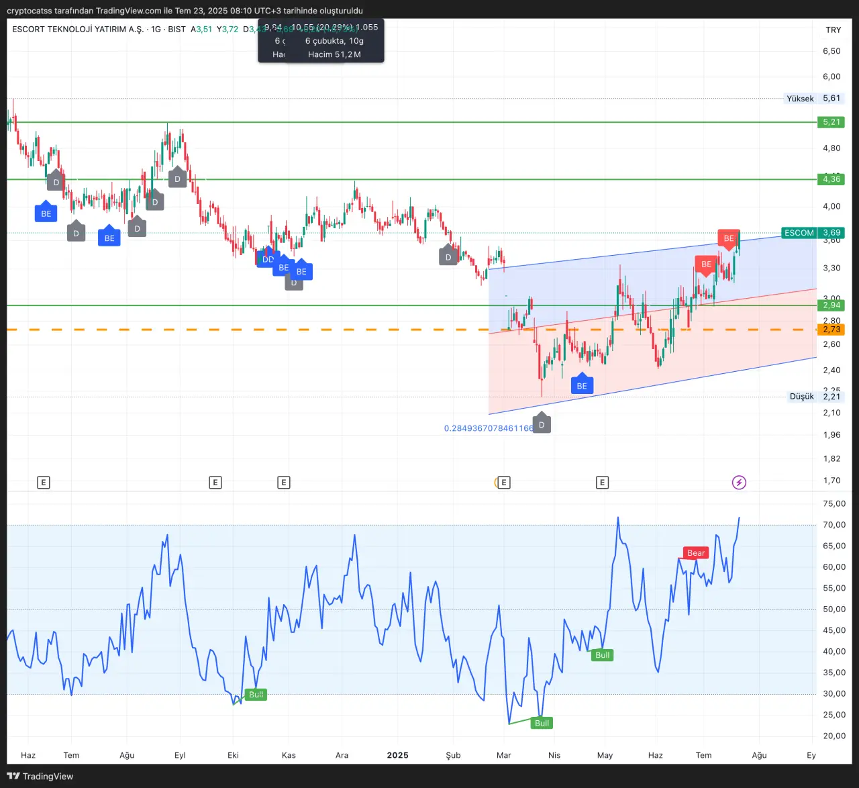
Task: Click the 2025 year label on time axis
Action: click(x=397, y=755)
